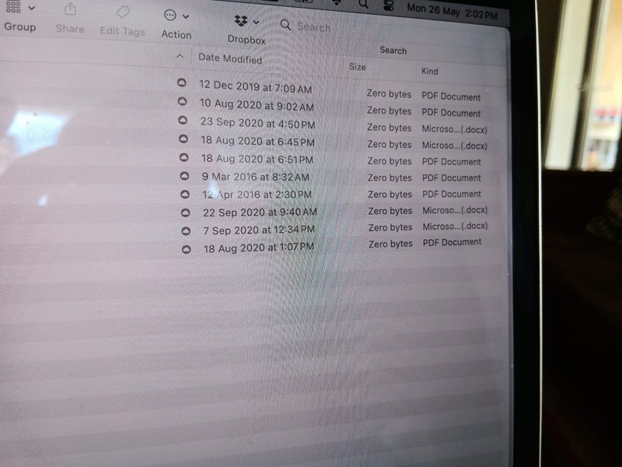Expand the Action dropdown chevron
Screen dimensions: 622x467
(186, 16)
